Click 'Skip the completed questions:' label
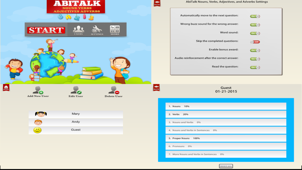The image size is (302, 170). (217, 41)
